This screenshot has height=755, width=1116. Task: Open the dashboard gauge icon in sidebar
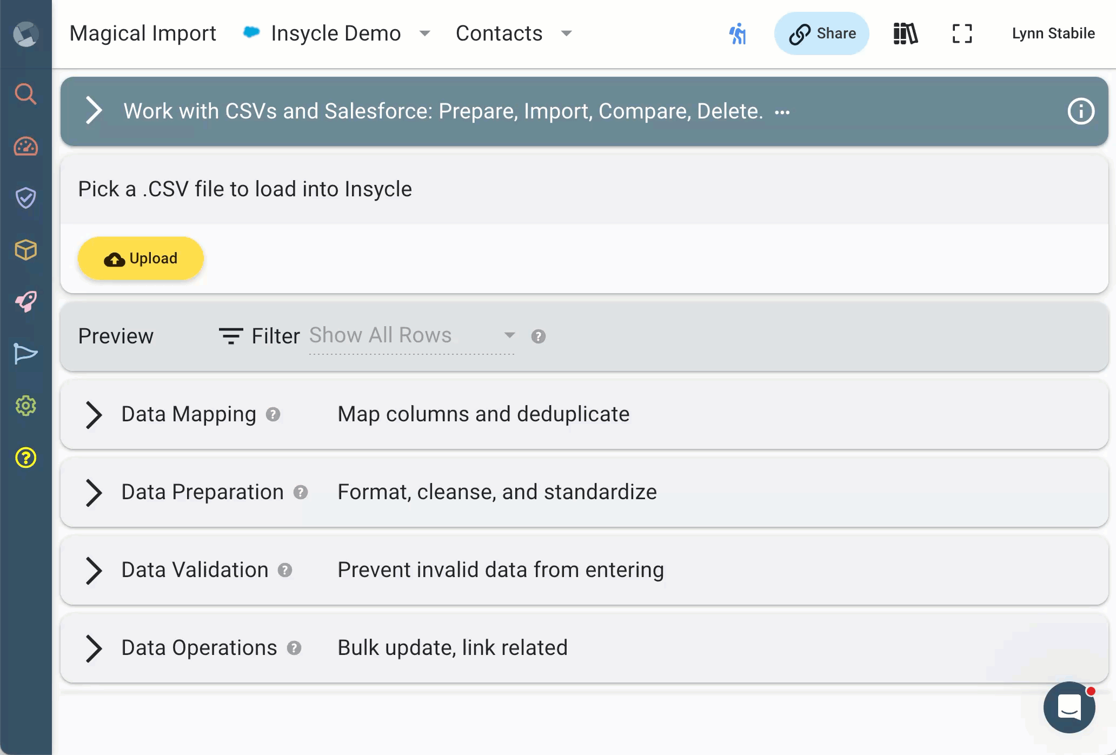(25, 147)
